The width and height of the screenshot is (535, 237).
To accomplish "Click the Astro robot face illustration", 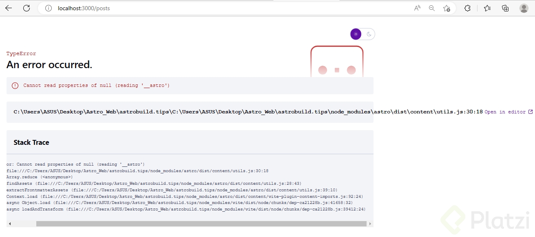I will (337, 61).
